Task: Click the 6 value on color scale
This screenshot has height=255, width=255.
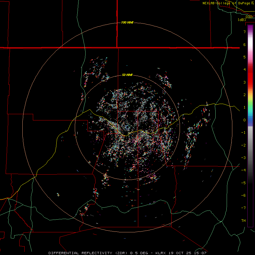Action: click(x=245, y=44)
